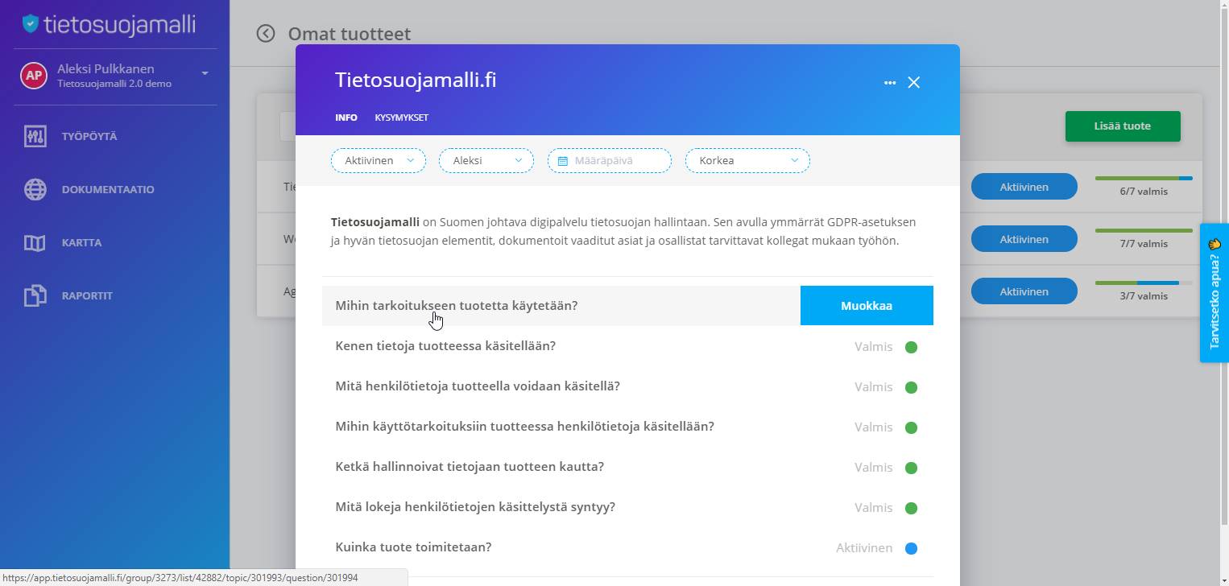
Task: Click the Dokumentaatio globe icon
Action: [35, 189]
